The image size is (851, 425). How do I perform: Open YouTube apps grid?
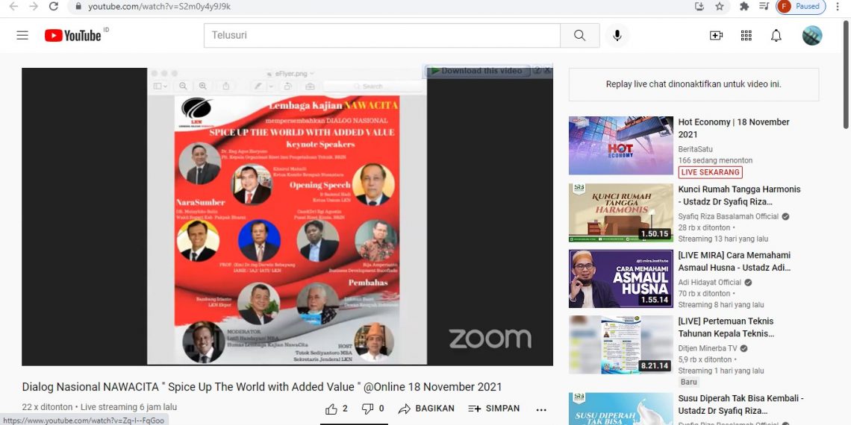[746, 35]
